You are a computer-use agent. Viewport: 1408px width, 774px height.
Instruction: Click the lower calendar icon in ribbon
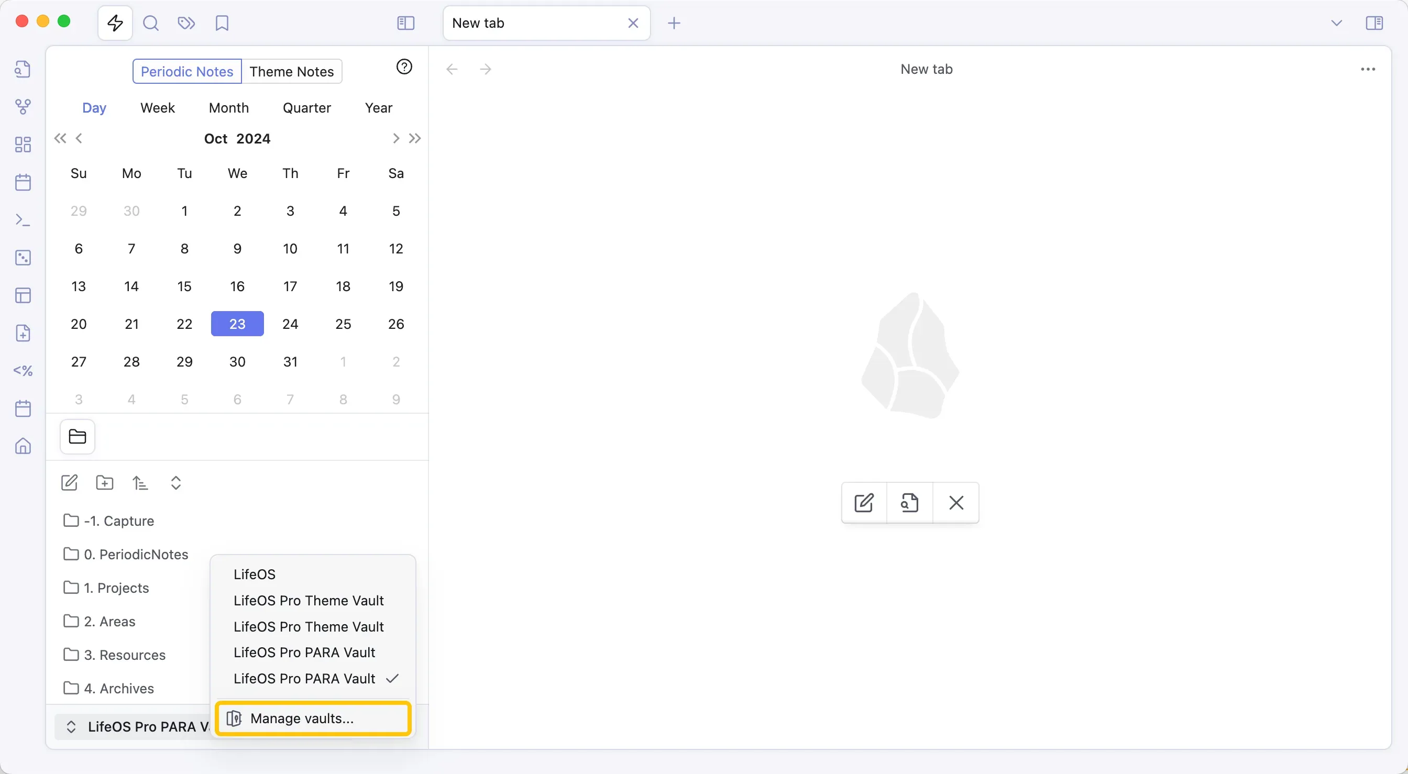point(23,408)
